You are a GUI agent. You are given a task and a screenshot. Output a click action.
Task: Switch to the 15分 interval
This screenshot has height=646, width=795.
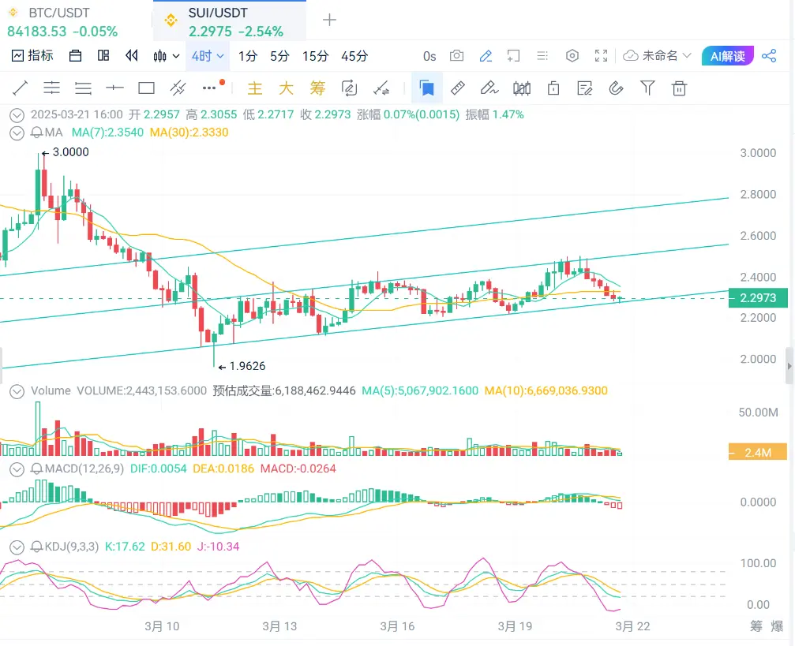tap(315, 56)
